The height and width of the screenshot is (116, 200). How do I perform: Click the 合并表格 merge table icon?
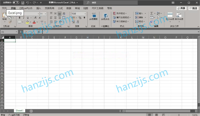pos(179,16)
